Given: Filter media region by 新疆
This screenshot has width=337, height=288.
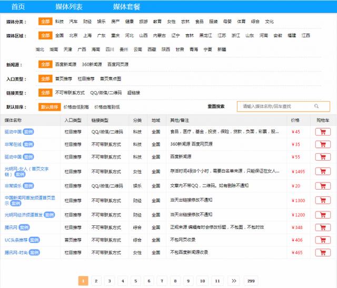Looking at the screenshot, I should (x=222, y=49).
